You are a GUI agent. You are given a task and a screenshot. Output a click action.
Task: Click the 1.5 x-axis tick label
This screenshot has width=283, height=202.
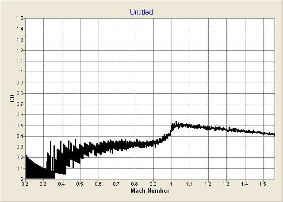pyautogui.click(x=263, y=183)
